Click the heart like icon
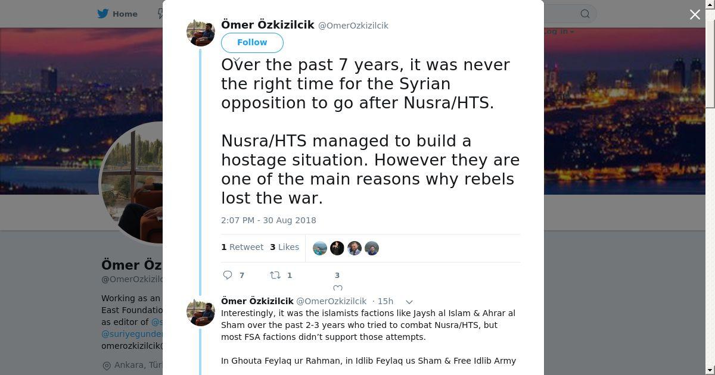This screenshot has width=715, height=375. pyautogui.click(x=337, y=289)
